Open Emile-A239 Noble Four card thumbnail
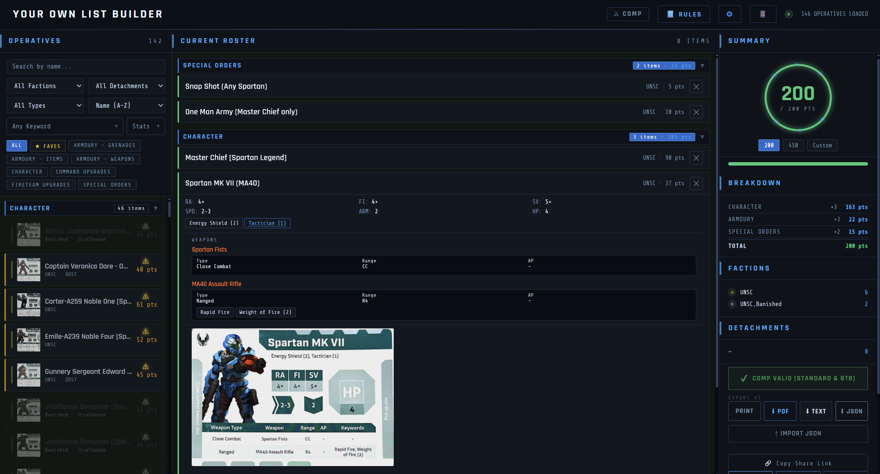 tap(29, 340)
